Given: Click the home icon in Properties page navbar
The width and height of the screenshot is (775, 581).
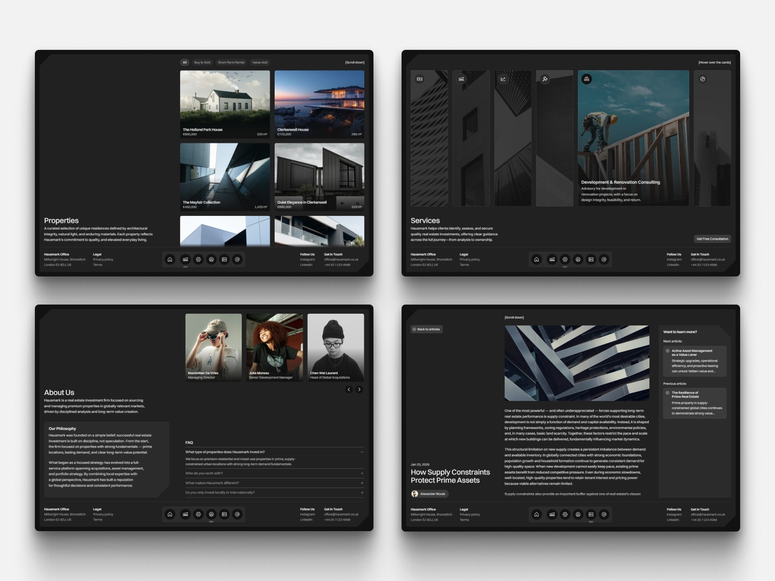Looking at the screenshot, I should point(170,260).
